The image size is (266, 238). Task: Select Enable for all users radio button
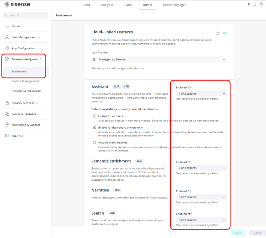(x=94, y=116)
